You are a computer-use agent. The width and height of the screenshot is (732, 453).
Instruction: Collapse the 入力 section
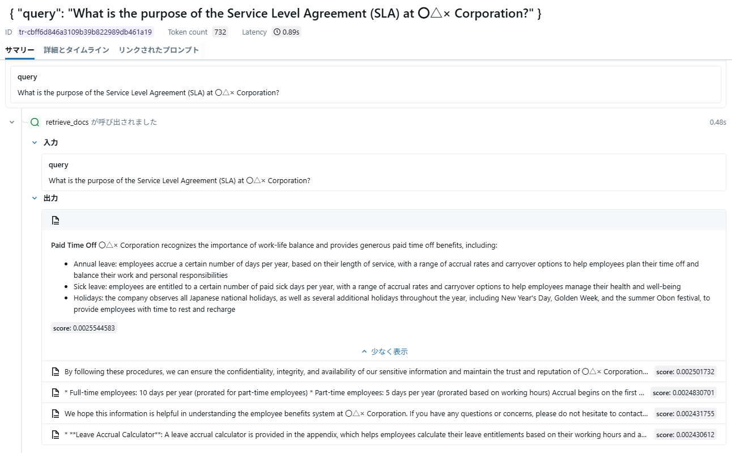(x=35, y=143)
